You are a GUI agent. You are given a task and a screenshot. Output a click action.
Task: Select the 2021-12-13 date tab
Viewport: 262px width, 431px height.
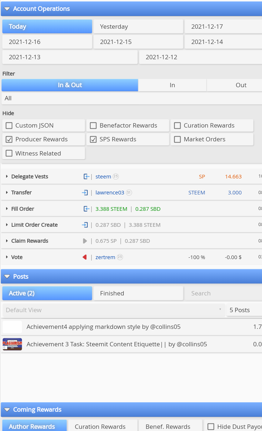pos(70,57)
